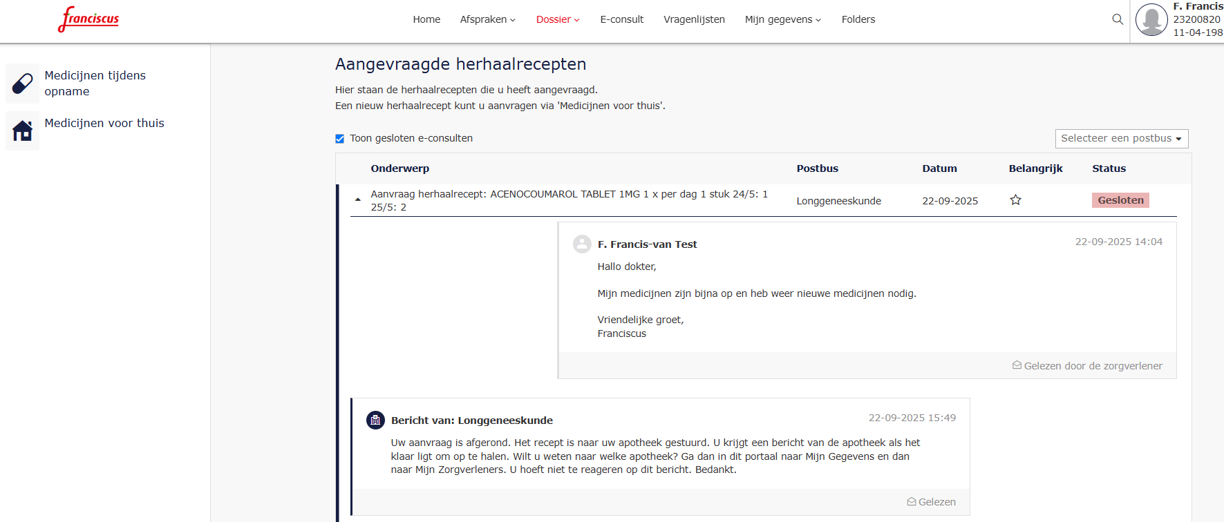The image size is (1224, 522).
Task: Open the Dossier menu
Action: pyautogui.click(x=557, y=19)
